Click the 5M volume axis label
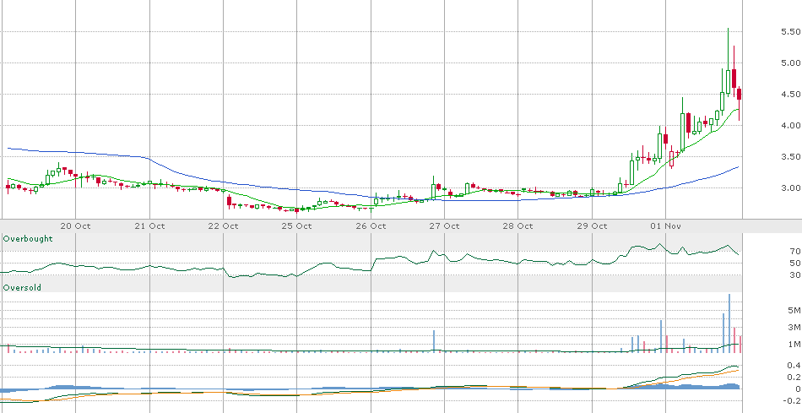Screen dimensions: 802x413 click(x=794, y=310)
